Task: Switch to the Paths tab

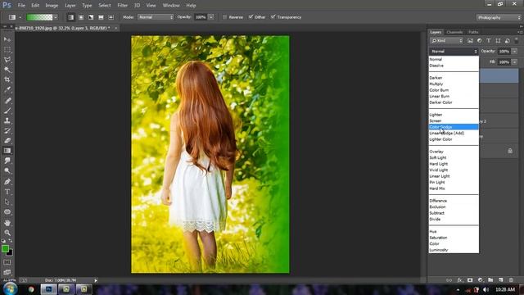Action: click(473, 32)
